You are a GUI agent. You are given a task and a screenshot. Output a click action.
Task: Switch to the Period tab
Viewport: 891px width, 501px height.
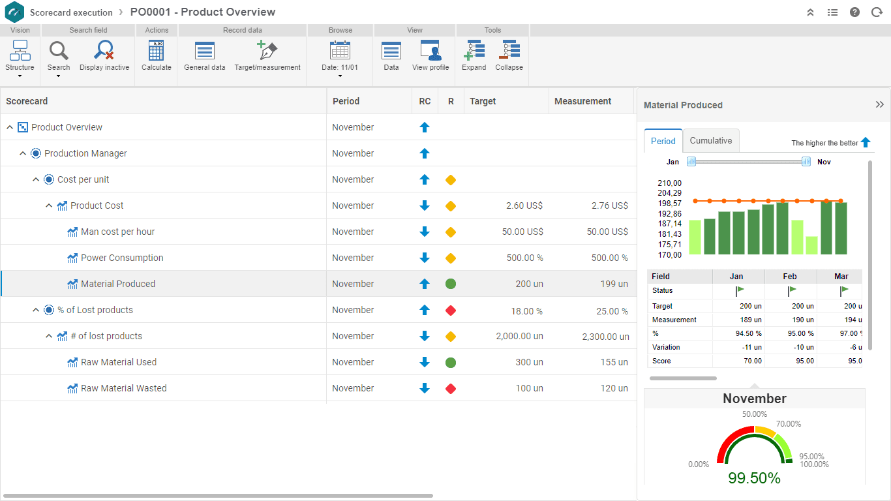(x=663, y=141)
